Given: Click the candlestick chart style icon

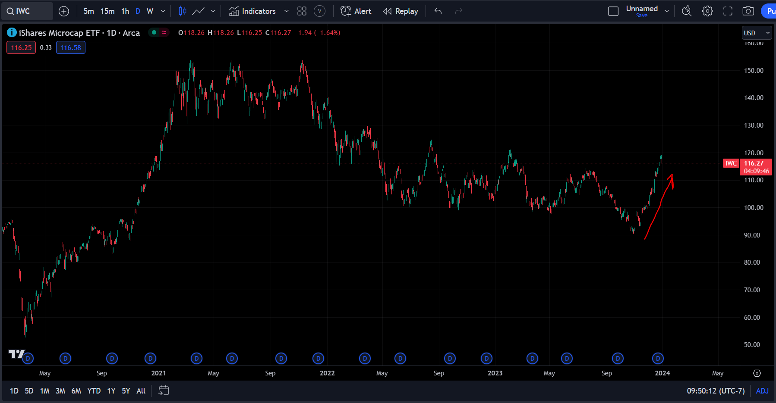Looking at the screenshot, I should click(183, 11).
